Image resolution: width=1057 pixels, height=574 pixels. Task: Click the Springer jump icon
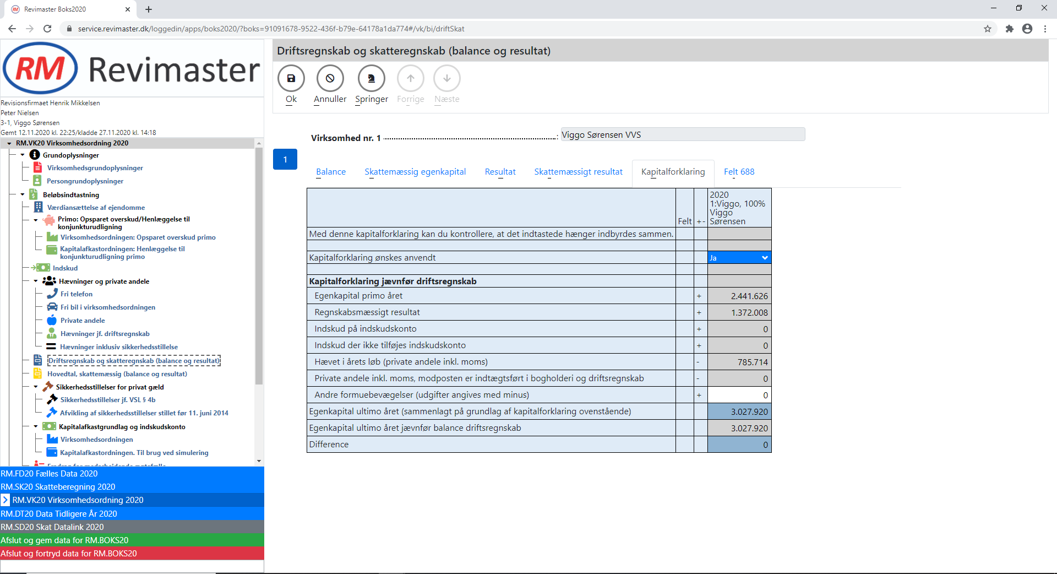371,79
